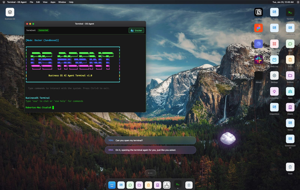
Task: Close the Terminal - OS Agent window
Action: click(x=27, y=24)
